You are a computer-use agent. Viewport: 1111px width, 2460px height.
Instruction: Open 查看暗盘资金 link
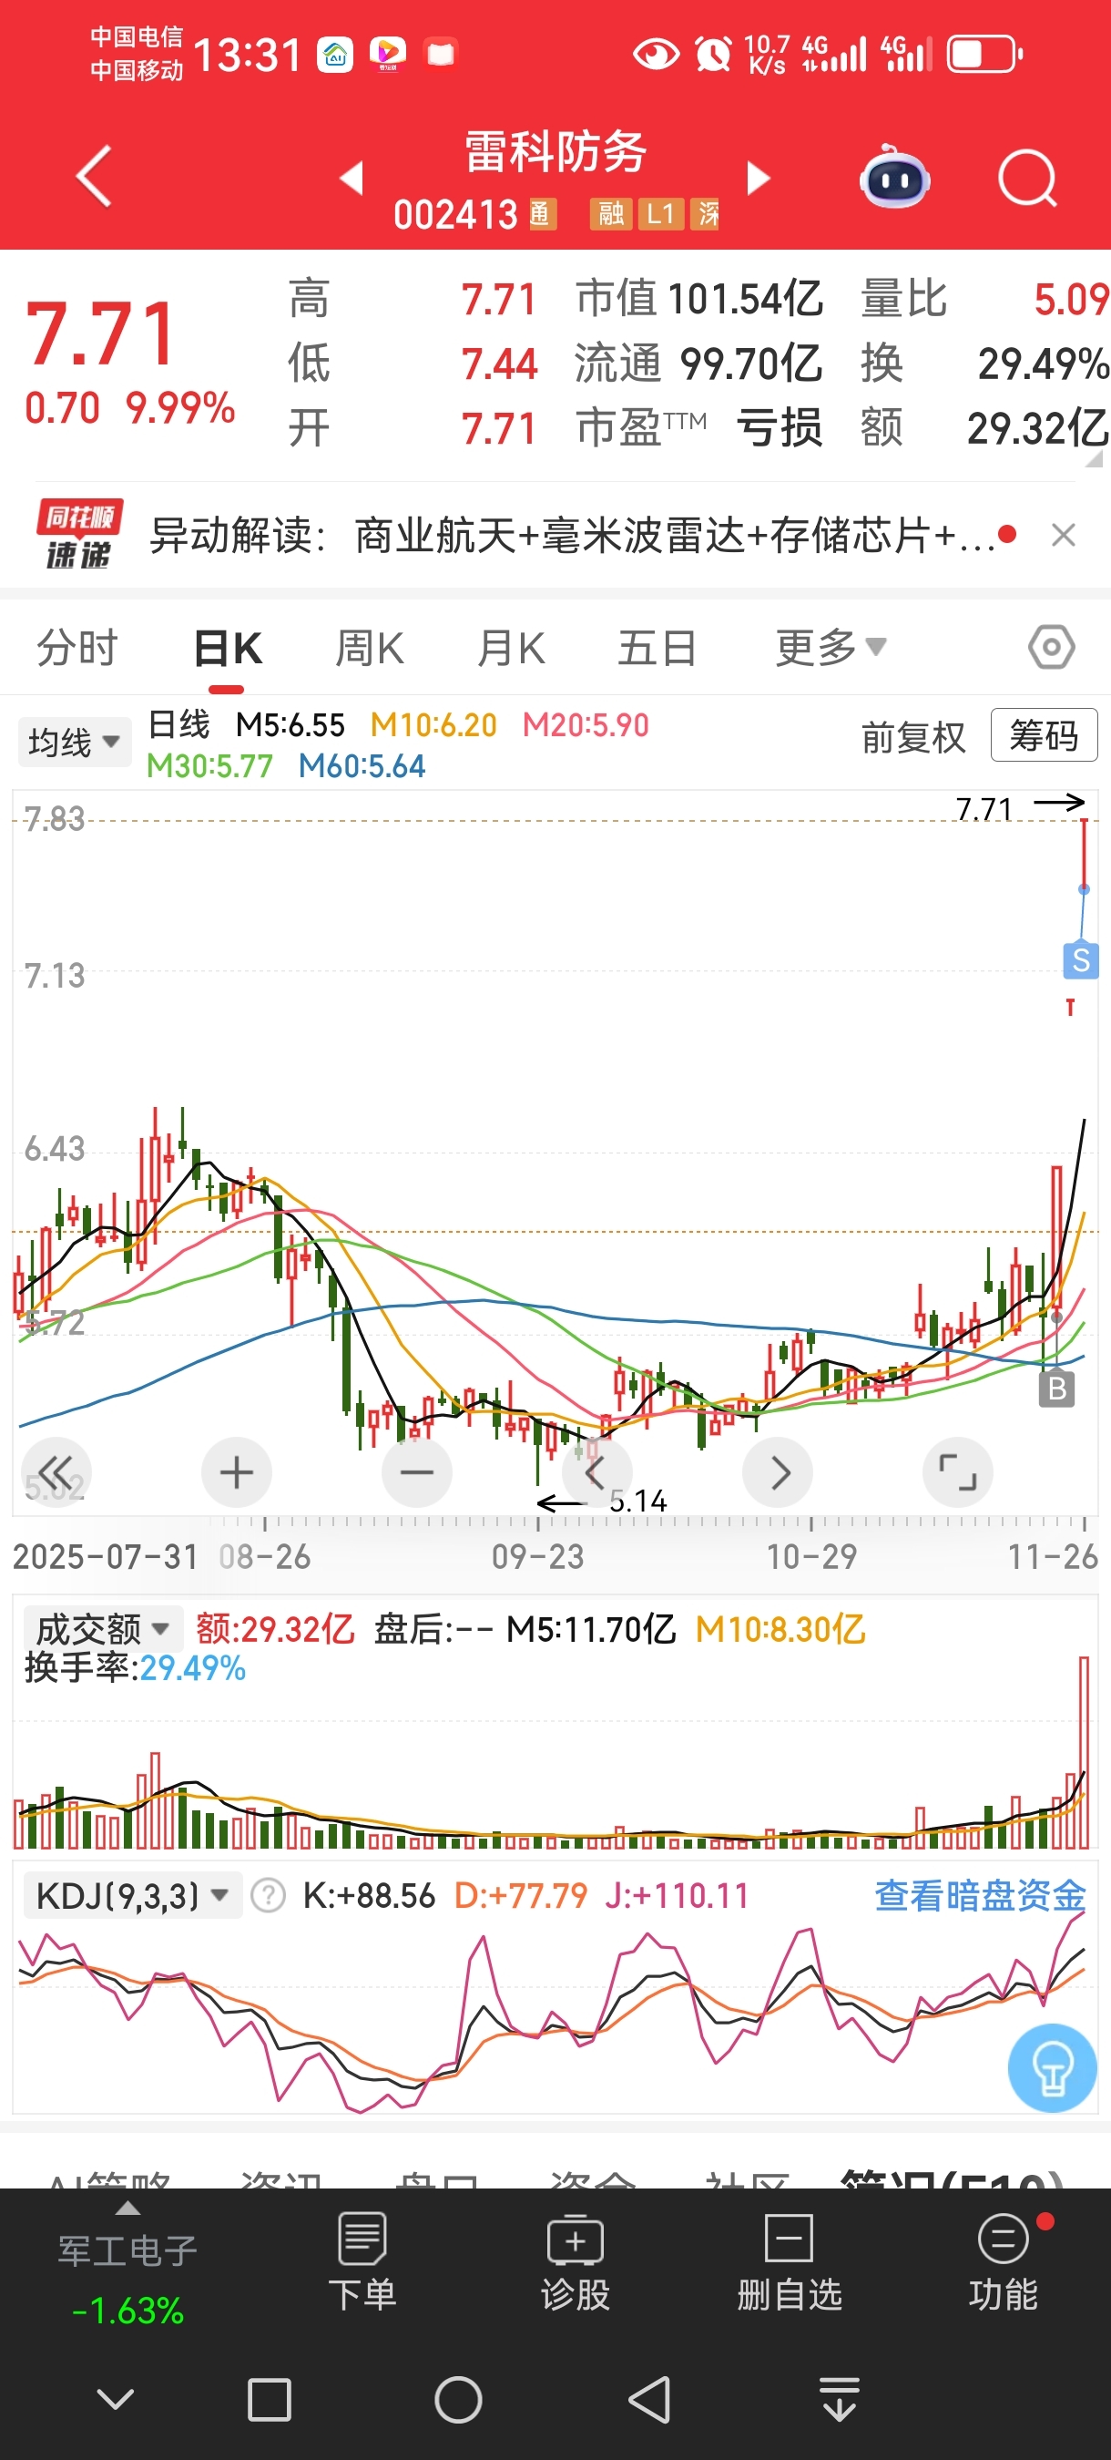click(x=980, y=1896)
